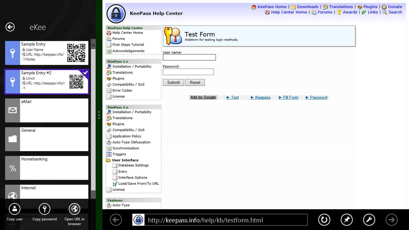The width and height of the screenshot is (409, 230).
Task: Click Copy password key icon
Action: pos(45,209)
